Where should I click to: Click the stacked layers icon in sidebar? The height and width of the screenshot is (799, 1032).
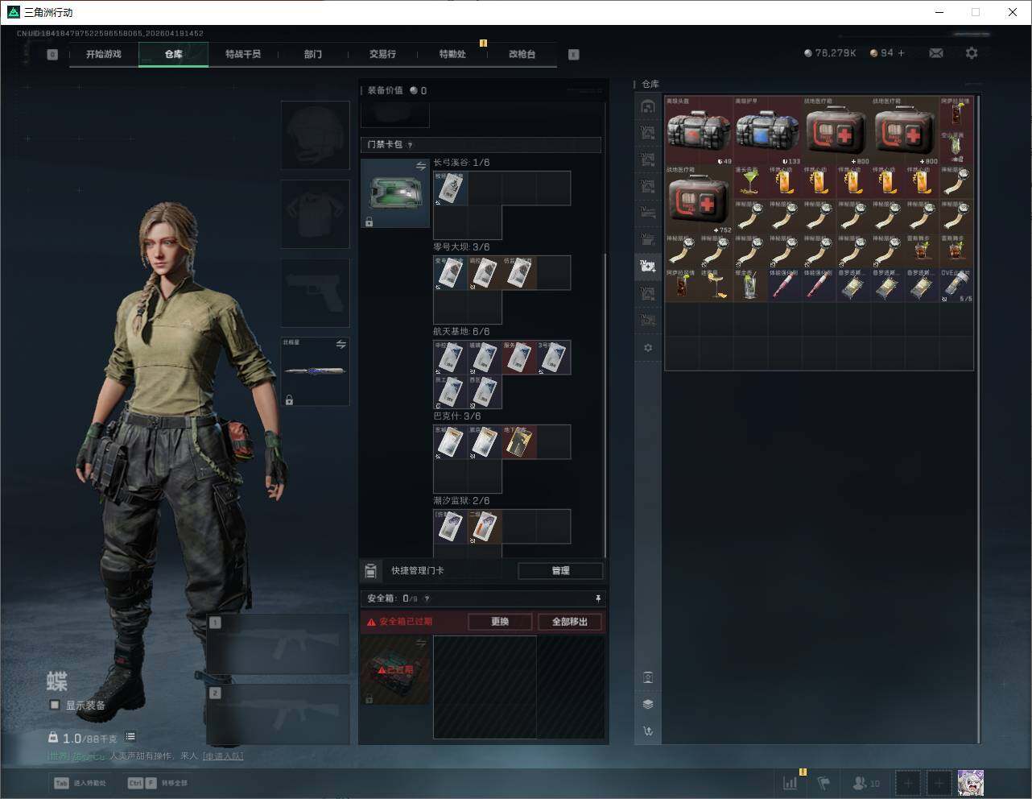(648, 704)
